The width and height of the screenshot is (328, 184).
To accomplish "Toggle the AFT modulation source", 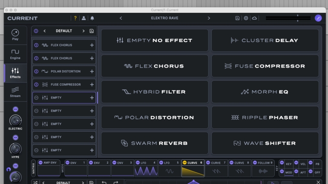I will [303, 173].
